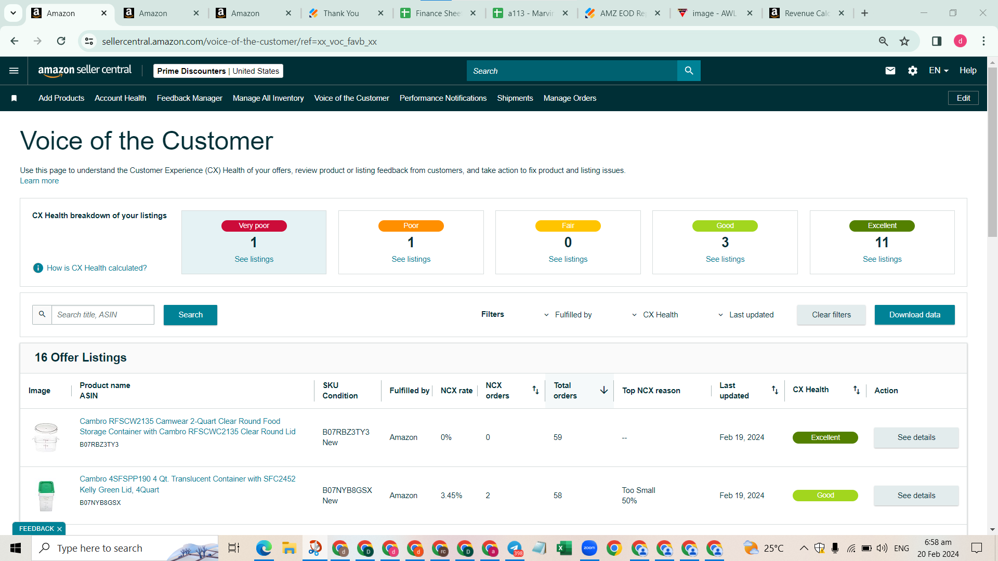Switch to the Revenue Calc tab
This screenshot has width=998, height=561.
point(807,13)
